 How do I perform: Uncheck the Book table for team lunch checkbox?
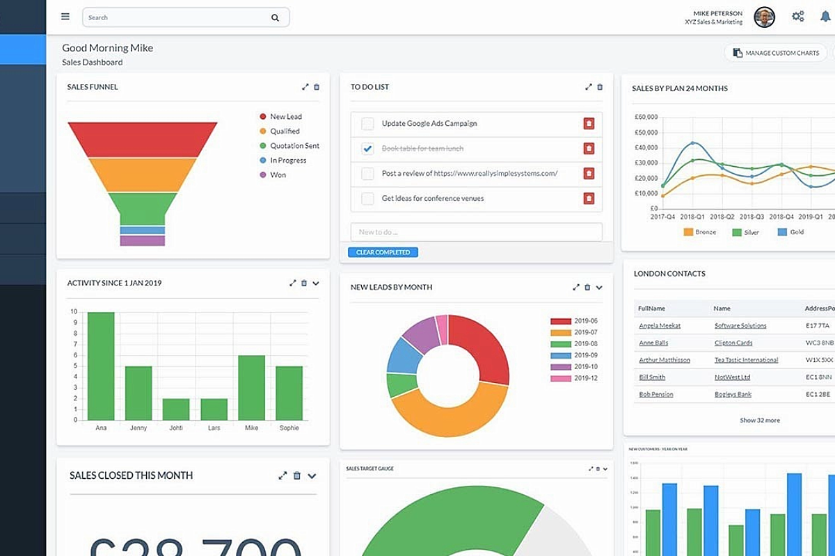(x=367, y=149)
